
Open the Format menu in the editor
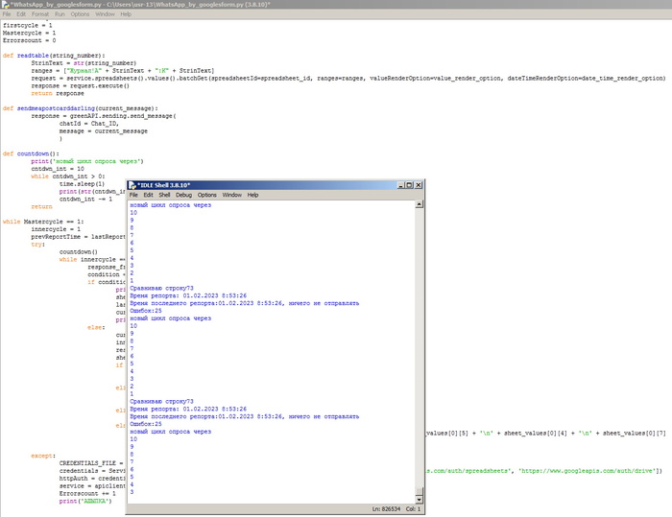coord(40,14)
